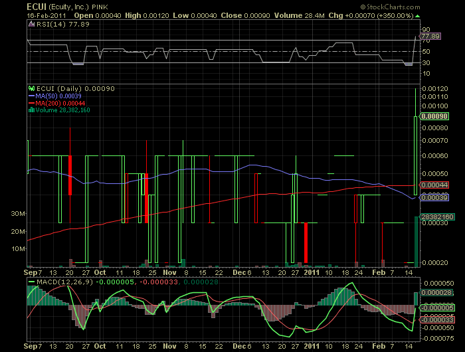Click the green-outlined -0.000005 MACD axis tag
The width and height of the screenshot is (465, 352).
[x=437, y=308]
